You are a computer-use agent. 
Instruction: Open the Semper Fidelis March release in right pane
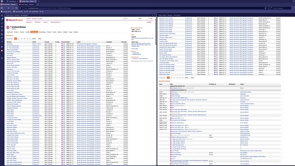166,38
